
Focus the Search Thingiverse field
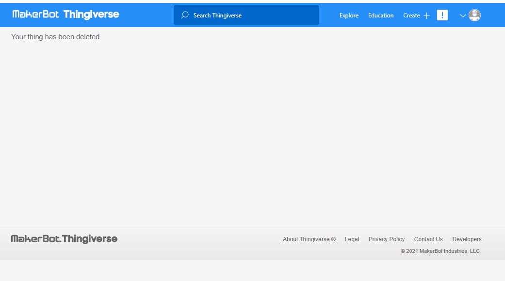[246, 15]
